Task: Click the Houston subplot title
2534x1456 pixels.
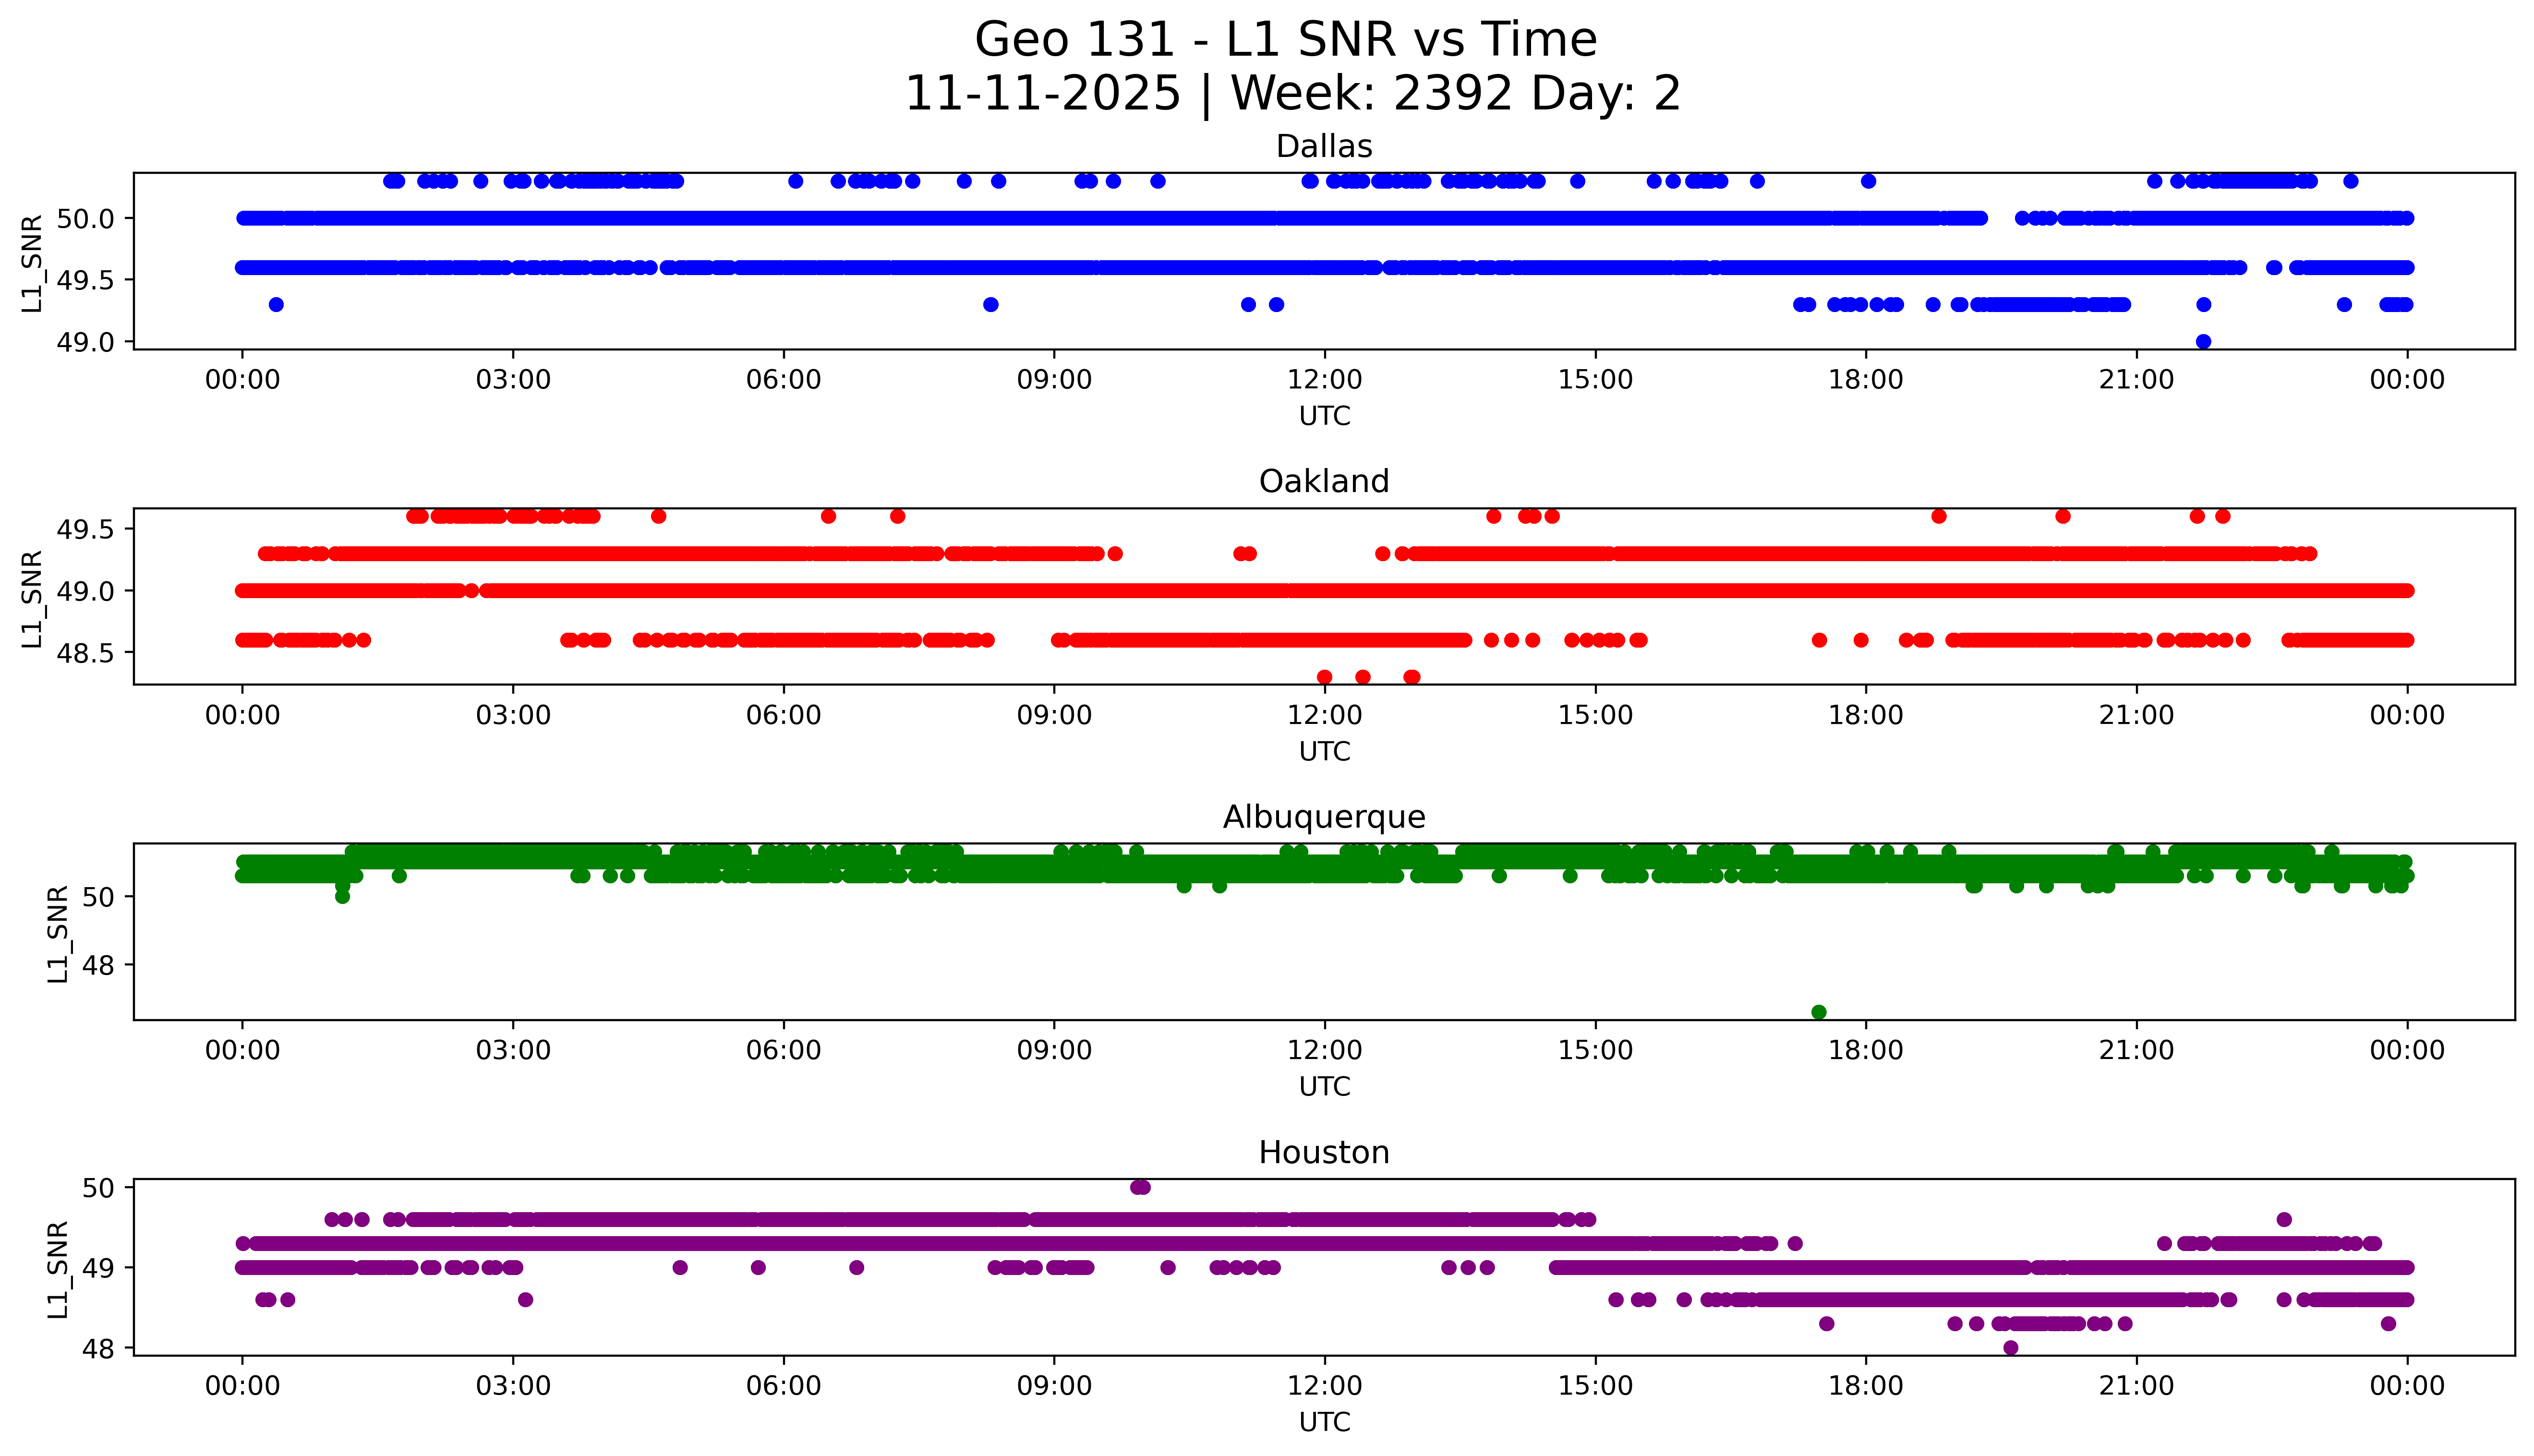Action: click(1324, 1152)
